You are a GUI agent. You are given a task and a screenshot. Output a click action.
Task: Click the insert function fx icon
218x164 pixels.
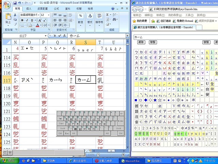pyautogui.click(x=64, y=35)
